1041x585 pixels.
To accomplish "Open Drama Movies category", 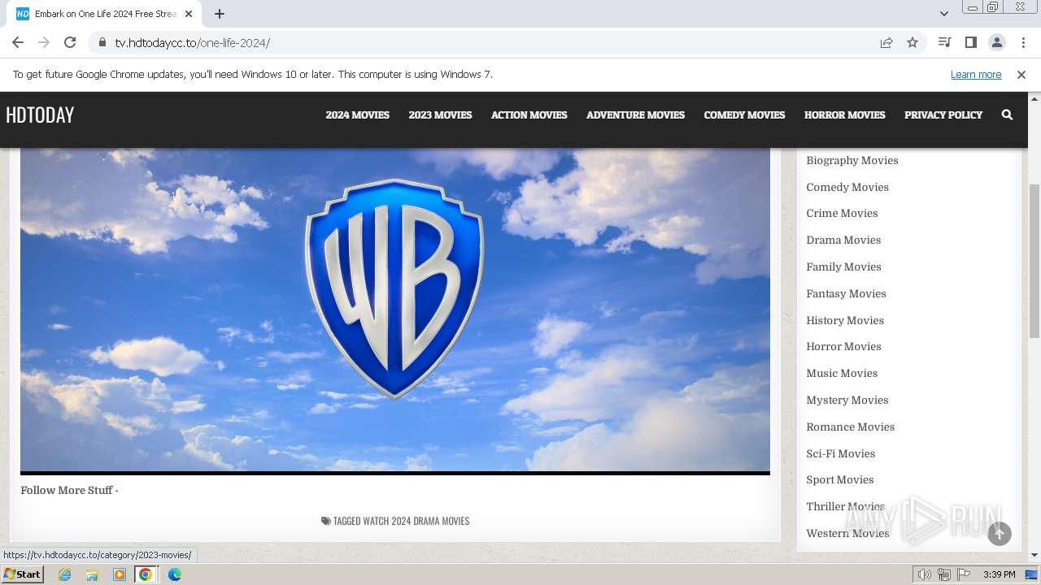I will click(x=843, y=240).
